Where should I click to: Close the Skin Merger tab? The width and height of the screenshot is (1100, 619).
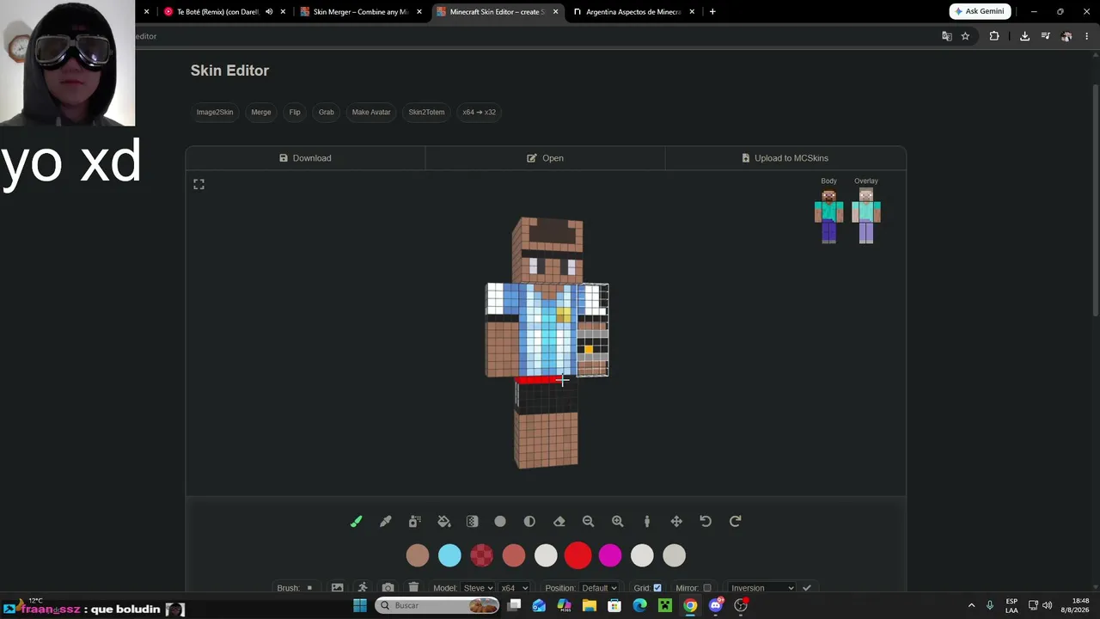point(419,12)
